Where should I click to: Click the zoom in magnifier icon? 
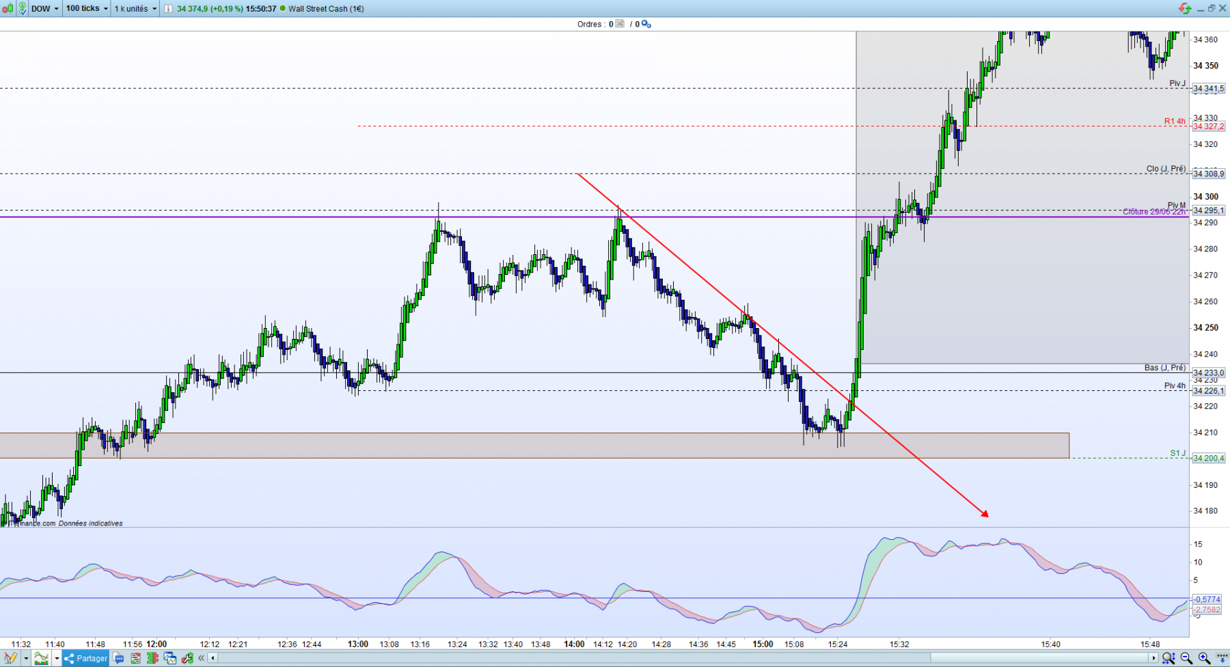(x=1204, y=658)
